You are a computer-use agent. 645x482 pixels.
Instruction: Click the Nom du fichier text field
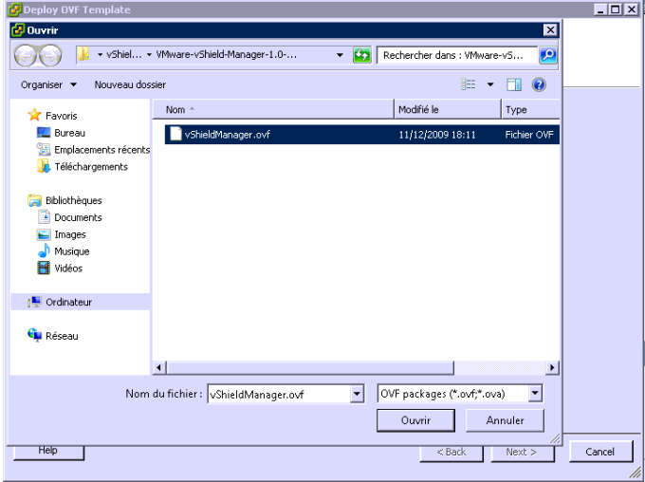coord(278,394)
